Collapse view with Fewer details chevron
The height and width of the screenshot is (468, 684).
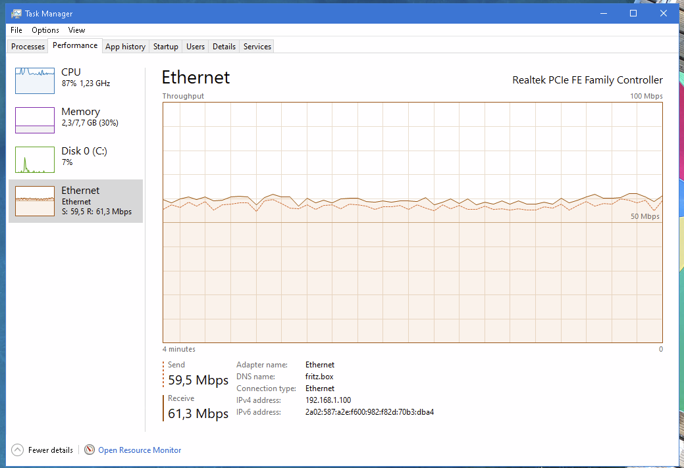tap(17, 450)
